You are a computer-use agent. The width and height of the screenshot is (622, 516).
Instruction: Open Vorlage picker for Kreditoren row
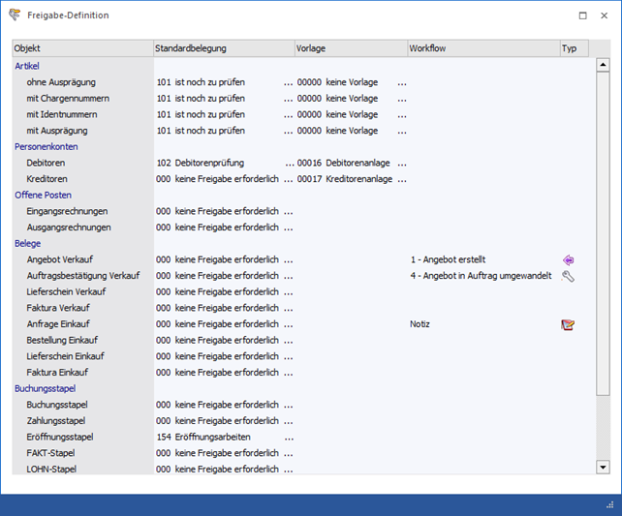click(x=401, y=179)
